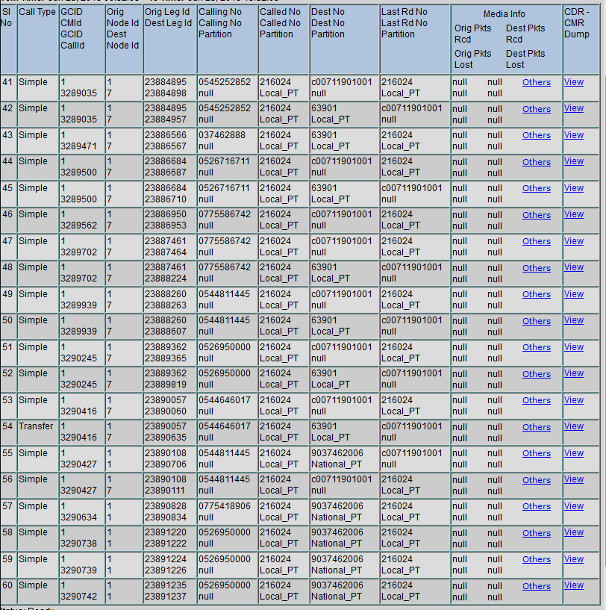The height and width of the screenshot is (610, 606).
Task: Open Others media info for record 41
Action: click(x=537, y=82)
